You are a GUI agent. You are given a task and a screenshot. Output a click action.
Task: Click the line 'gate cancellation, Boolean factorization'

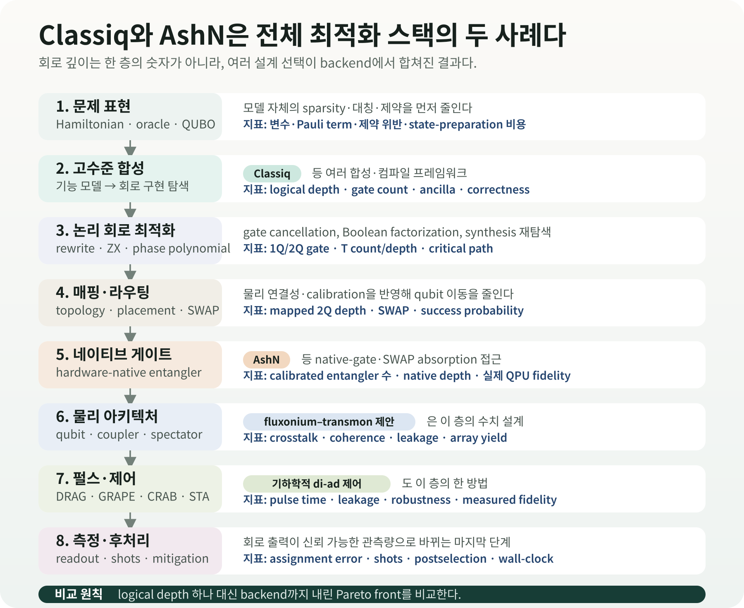(397, 232)
